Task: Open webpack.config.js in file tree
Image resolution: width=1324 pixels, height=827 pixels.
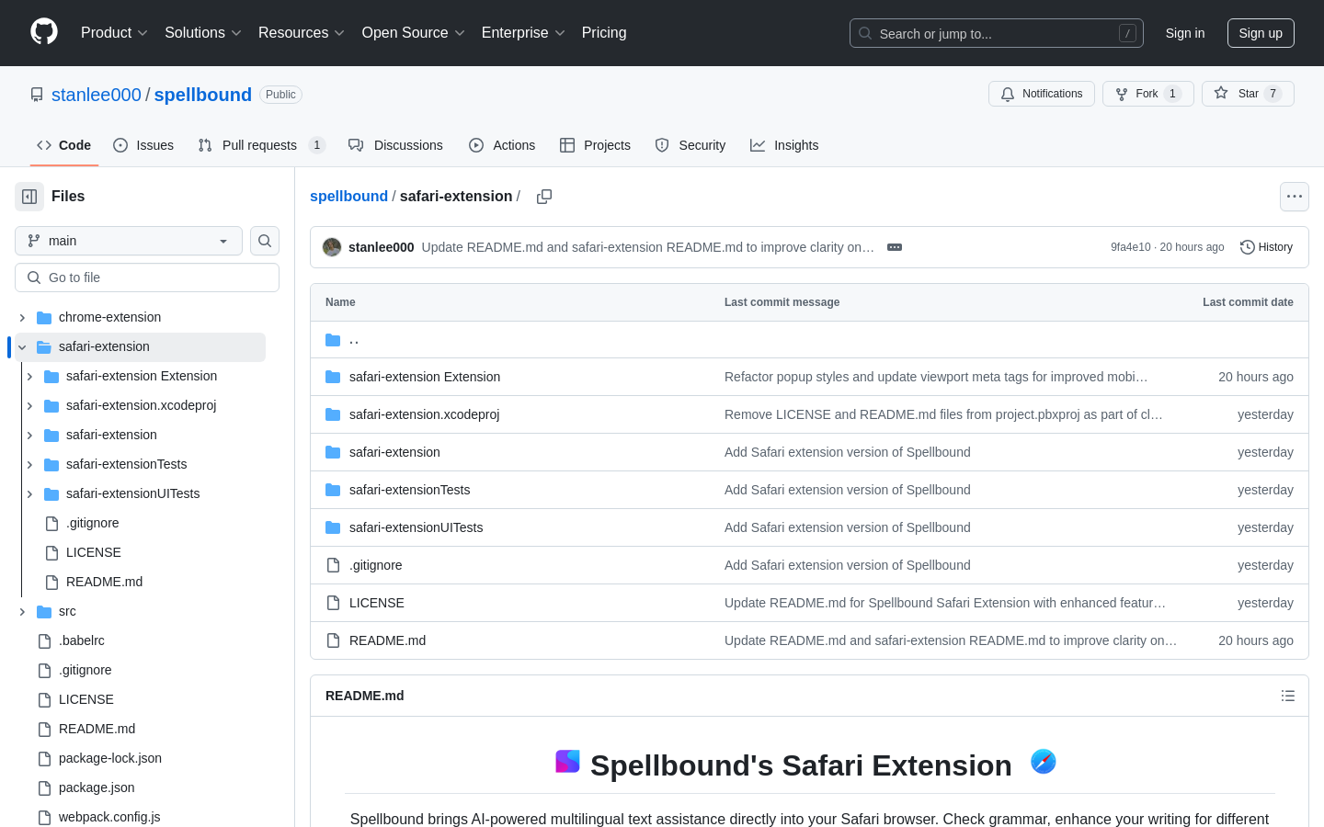Action: click(x=109, y=817)
